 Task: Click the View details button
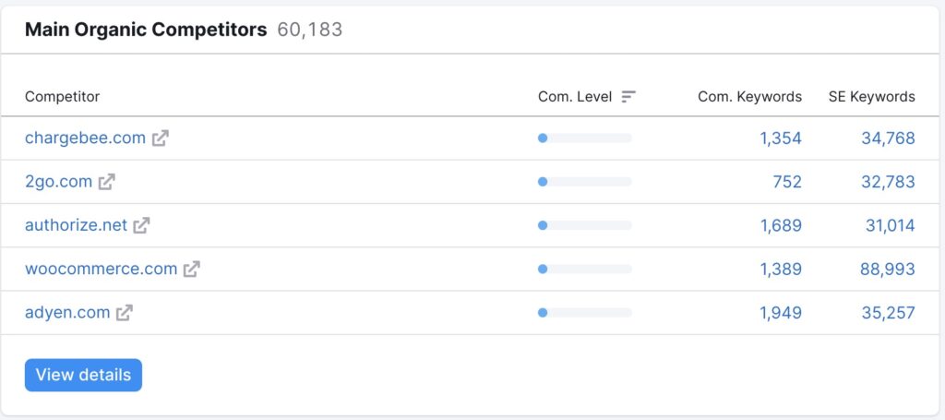[x=83, y=375]
